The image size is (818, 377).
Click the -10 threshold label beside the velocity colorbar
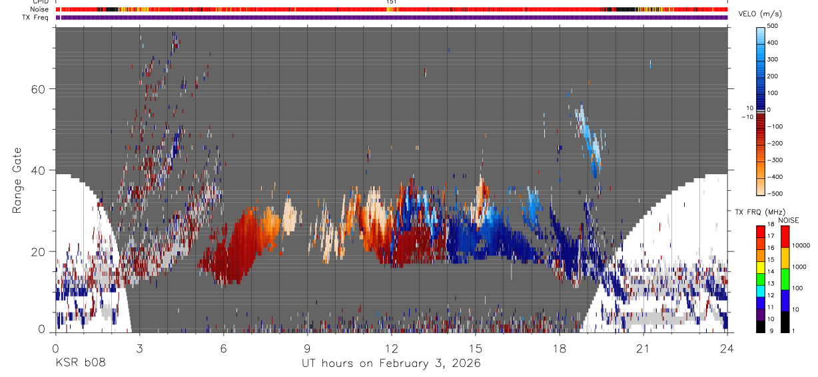[x=747, y=116]
